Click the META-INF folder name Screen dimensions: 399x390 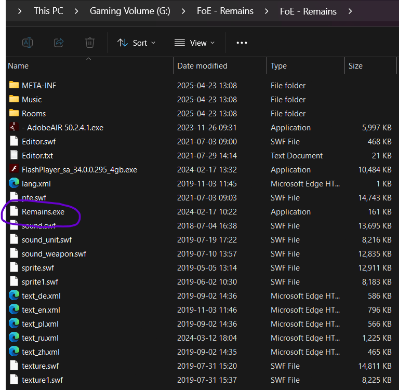(39, 86)
